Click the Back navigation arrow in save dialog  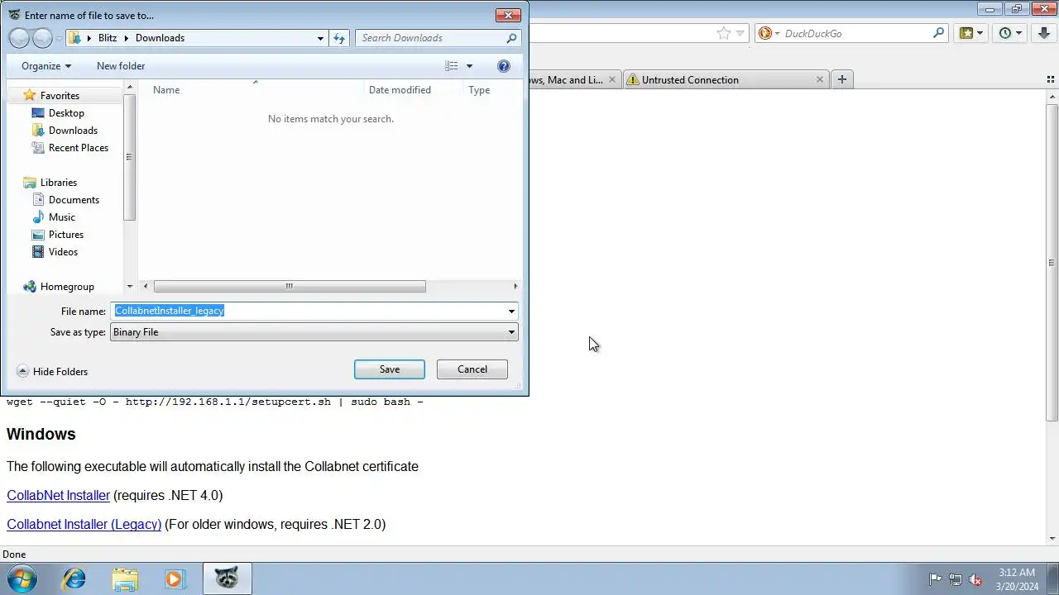(19, 38)
